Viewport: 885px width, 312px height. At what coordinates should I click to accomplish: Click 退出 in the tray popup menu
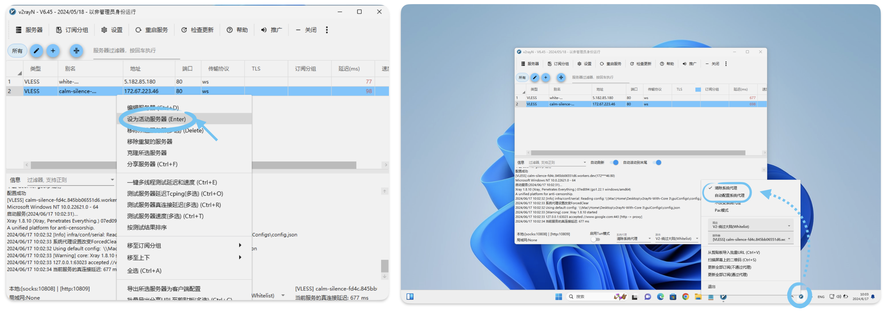(711, 287)
